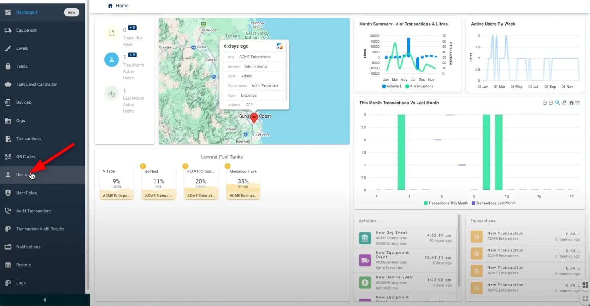Click the Sunshine Coast map area
Viewport: 590px width, 306px height.
click(255, 116)
